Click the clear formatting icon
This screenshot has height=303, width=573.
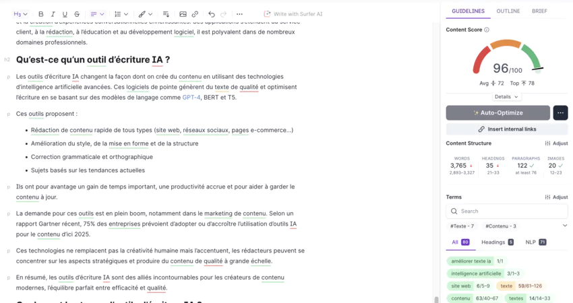pyautogui.click(x=166, y=14)
